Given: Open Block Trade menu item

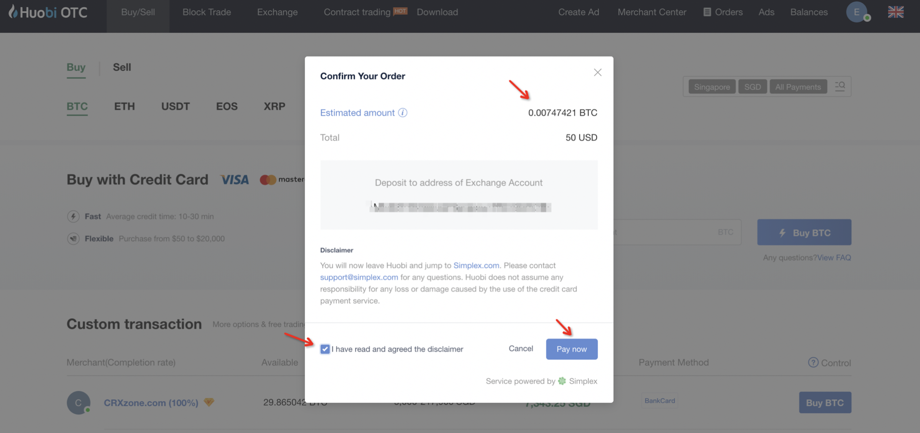Looking at the screenshot, I should point(207,12).
